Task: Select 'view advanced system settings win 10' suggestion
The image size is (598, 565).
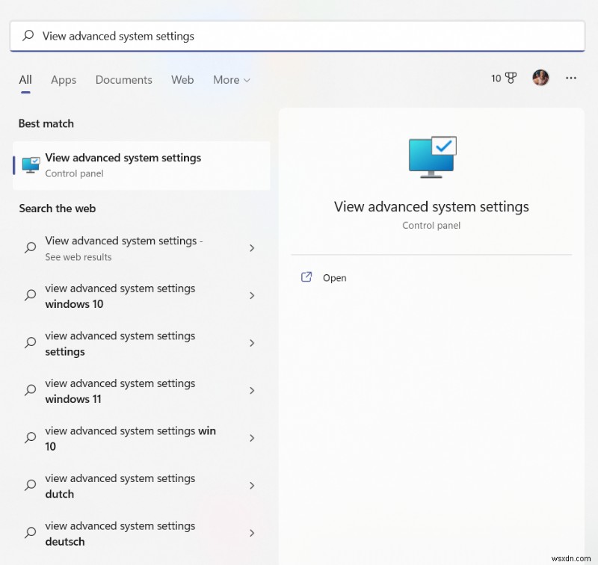Action: [x=141, y=438]
